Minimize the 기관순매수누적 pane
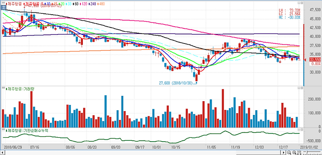322x155 pixels. pyautogui.click(x=299, y=130)
